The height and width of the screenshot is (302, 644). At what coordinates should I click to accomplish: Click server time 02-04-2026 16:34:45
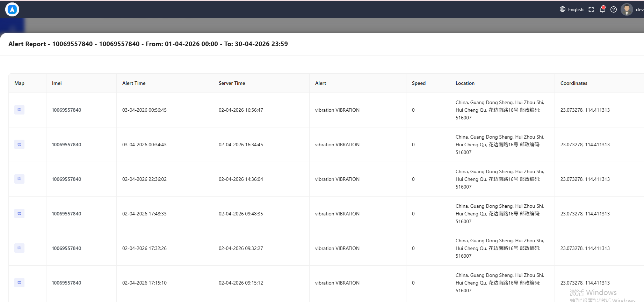click(x=241, y=145)
